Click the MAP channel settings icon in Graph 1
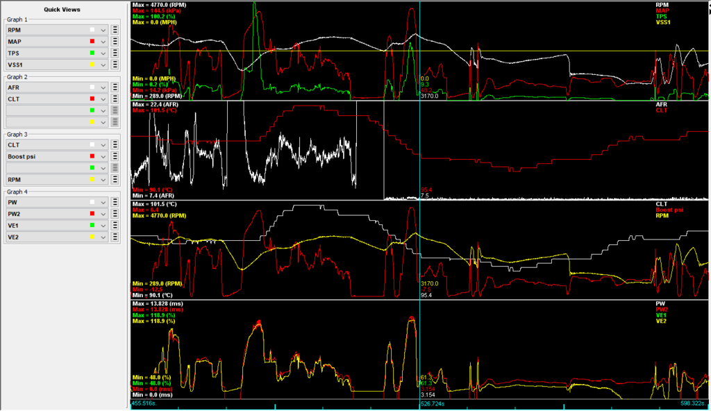The image size is (711, 411). pyautogui.click(x=115, y=42)
